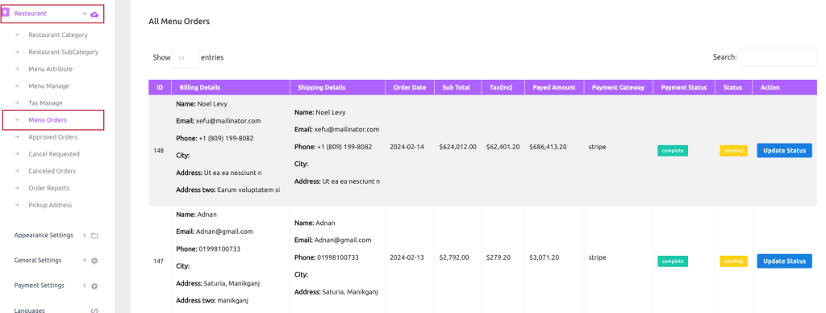Go to Approved Orders in sidebar
The image size is (826, 313).
[52, 137]
